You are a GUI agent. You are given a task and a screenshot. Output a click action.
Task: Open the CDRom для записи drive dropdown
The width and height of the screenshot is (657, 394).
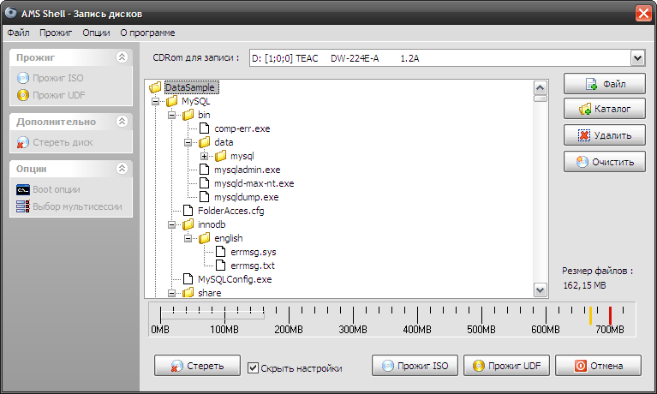point(637,58)
